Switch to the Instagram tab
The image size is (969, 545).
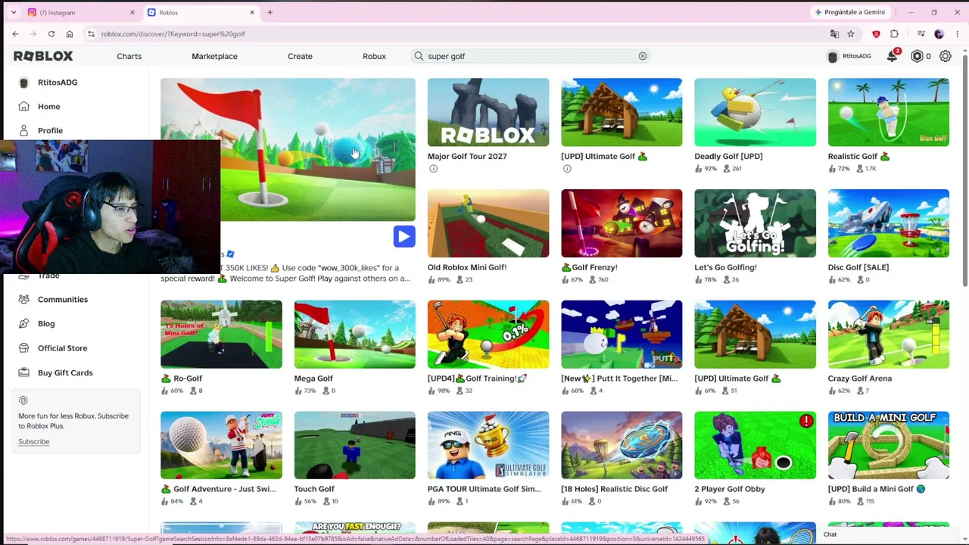click(x=80, y=12)
